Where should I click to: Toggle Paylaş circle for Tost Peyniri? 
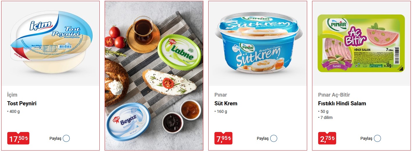tap(66, 138)
